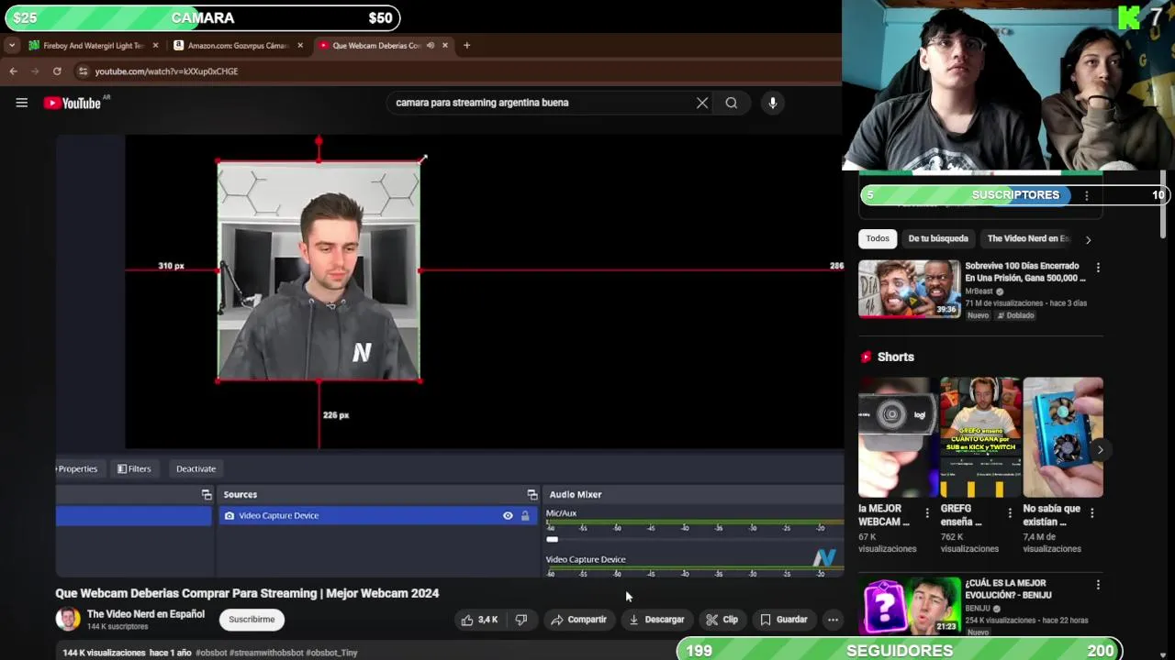Open the No sabía que existían short

click(x=1063, y=437)
